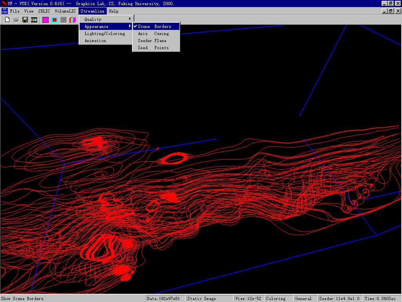Click the 'General' status bar entry

click(305, 298)
